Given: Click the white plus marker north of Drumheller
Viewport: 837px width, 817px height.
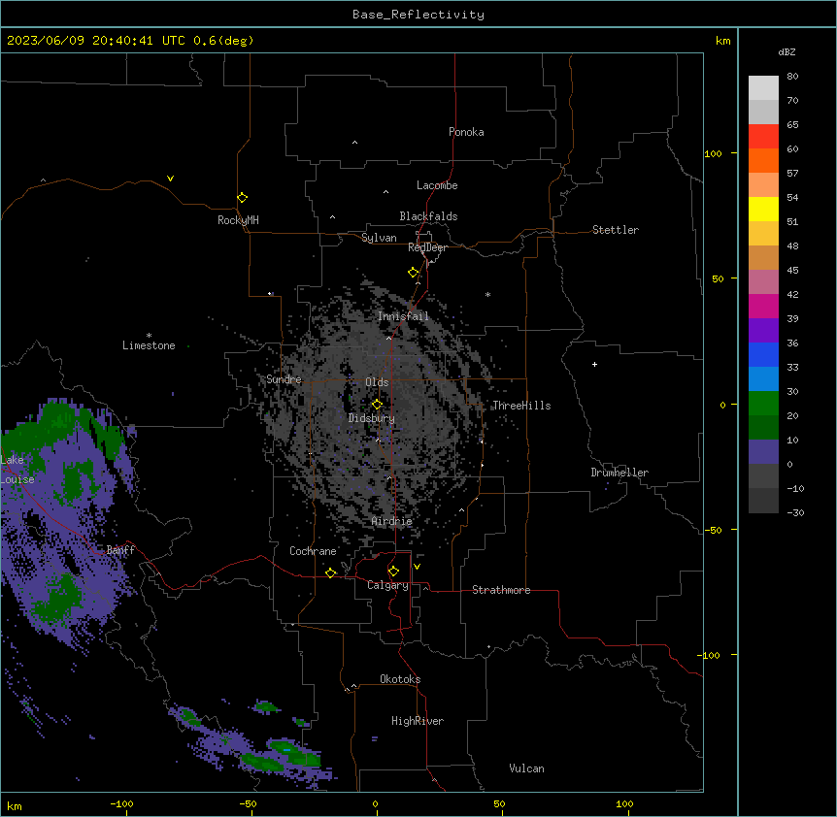Looking at the screenshot, I should coord(594,364).
